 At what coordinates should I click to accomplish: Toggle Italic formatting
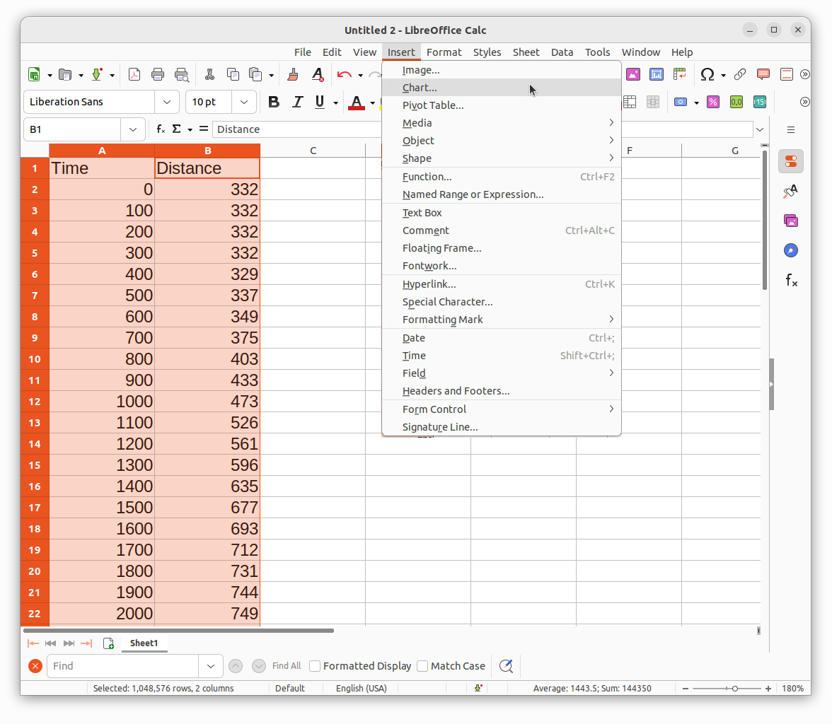297,102
